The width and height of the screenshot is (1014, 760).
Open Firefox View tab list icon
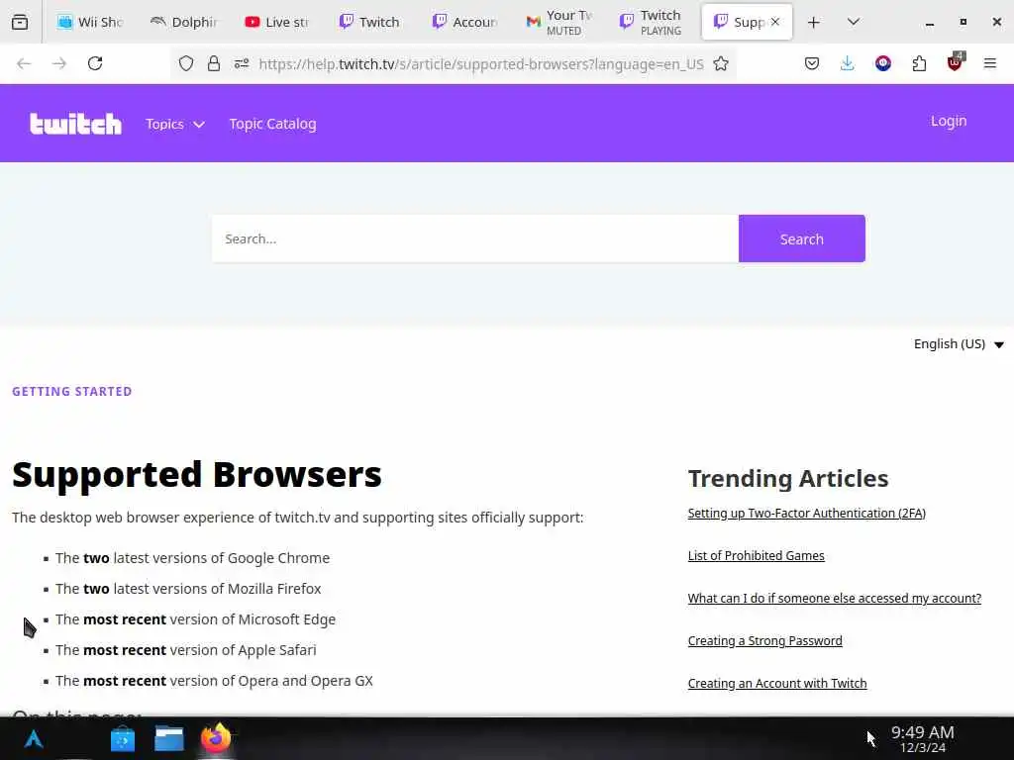point(20,22)
